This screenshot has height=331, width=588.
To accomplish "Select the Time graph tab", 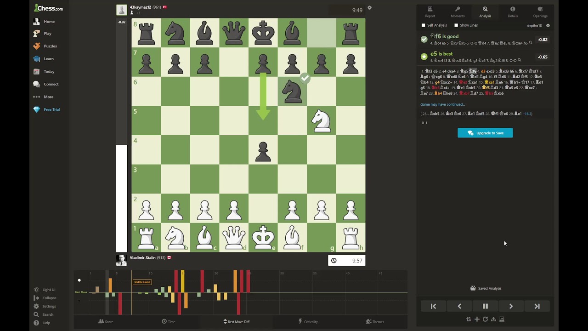I will click(169, 322).
